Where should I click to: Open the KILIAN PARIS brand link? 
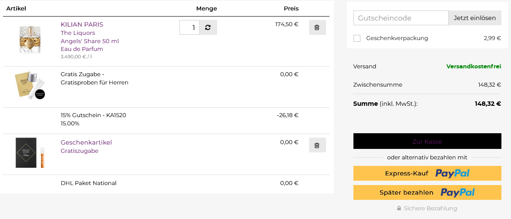tap(82, 24)
